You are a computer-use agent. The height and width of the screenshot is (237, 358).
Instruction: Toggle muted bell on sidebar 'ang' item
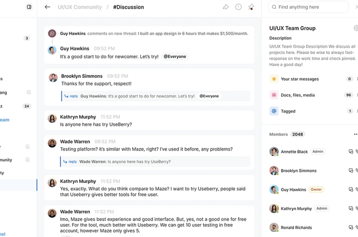(29, 92)
